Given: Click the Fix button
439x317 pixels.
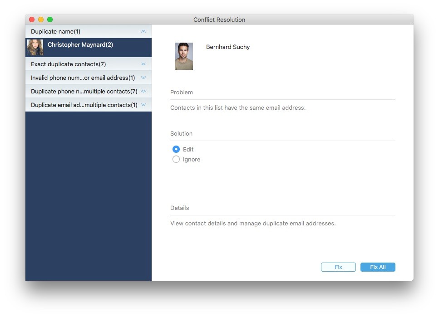Looking at the screenshot, I should (338, 267).
